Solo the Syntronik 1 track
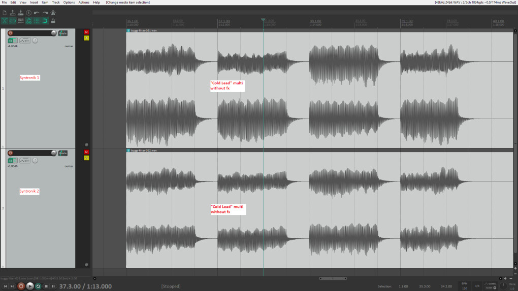 (86, 38)
